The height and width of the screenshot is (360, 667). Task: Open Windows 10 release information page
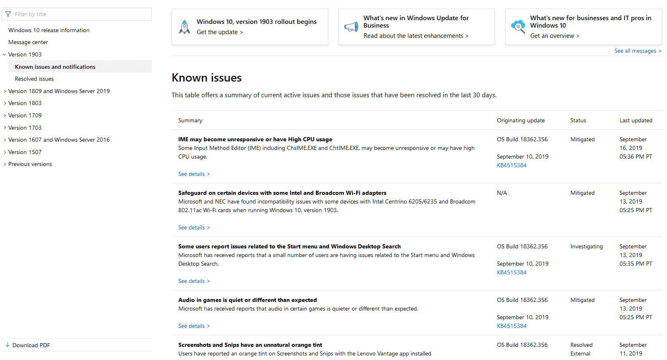tap(49, 30)
